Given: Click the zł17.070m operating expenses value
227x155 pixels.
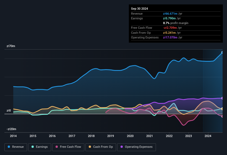Looking at the screenshot, I should tap(170, 38).
